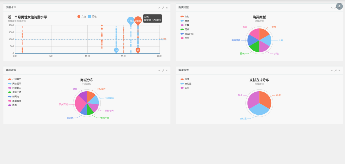345x164 pixels.
Task: Click the blue 14 minimum marker pin
Action: click(x=116, y=50)
